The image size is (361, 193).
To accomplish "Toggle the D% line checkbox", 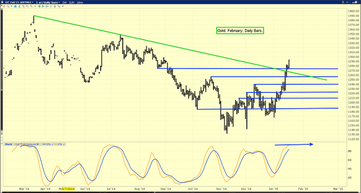I will (52, 144).
